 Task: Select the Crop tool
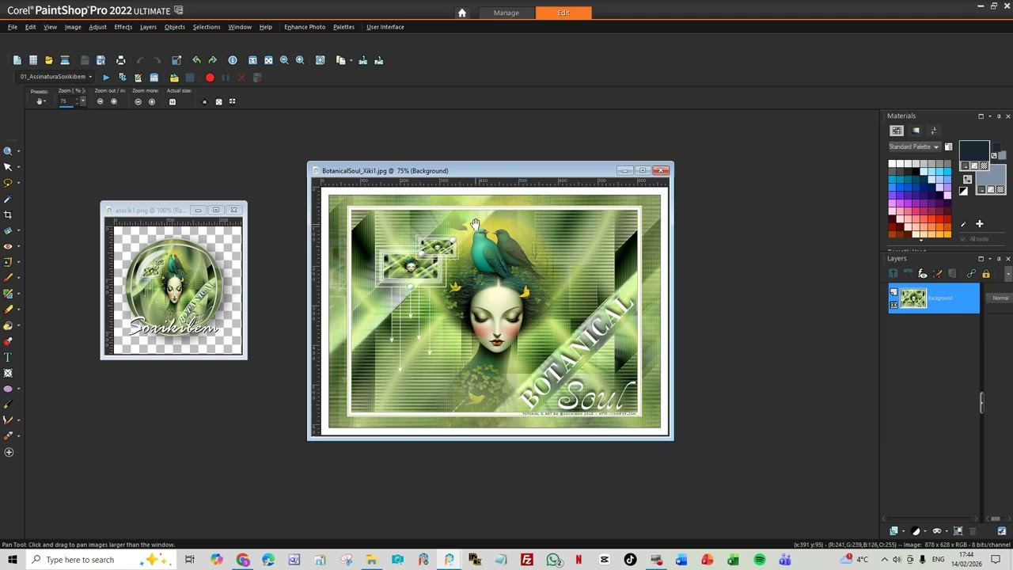tap(8, 215)
